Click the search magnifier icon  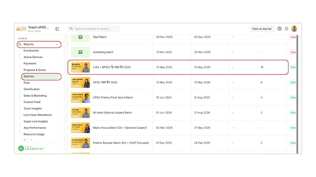[71, 29]
